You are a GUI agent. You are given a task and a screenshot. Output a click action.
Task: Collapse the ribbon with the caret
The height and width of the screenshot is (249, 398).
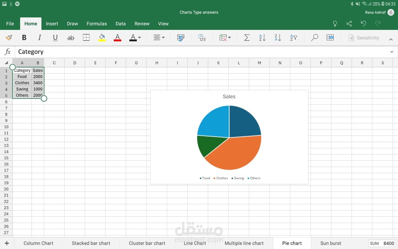pos(391,39)
